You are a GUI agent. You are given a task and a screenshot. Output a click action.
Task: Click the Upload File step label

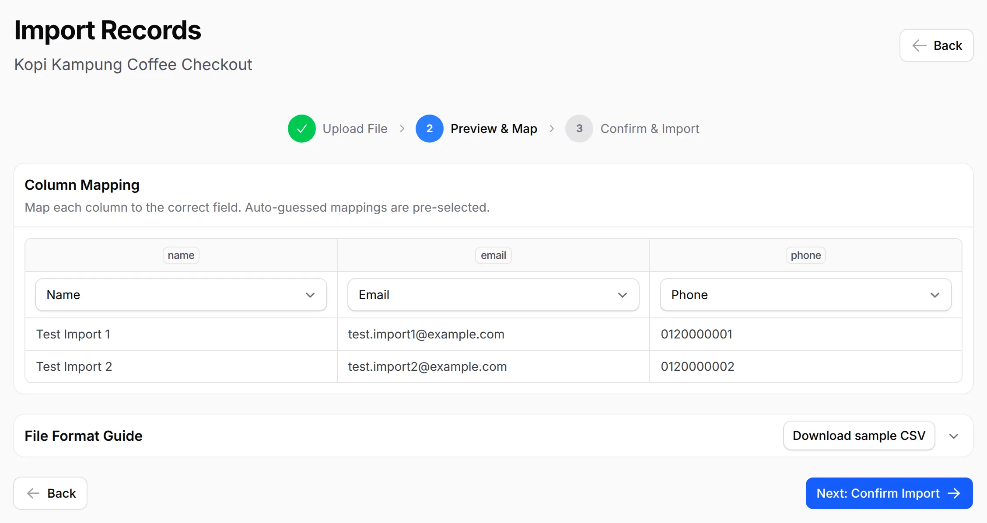pyautogui.click(x=355, y=129)
